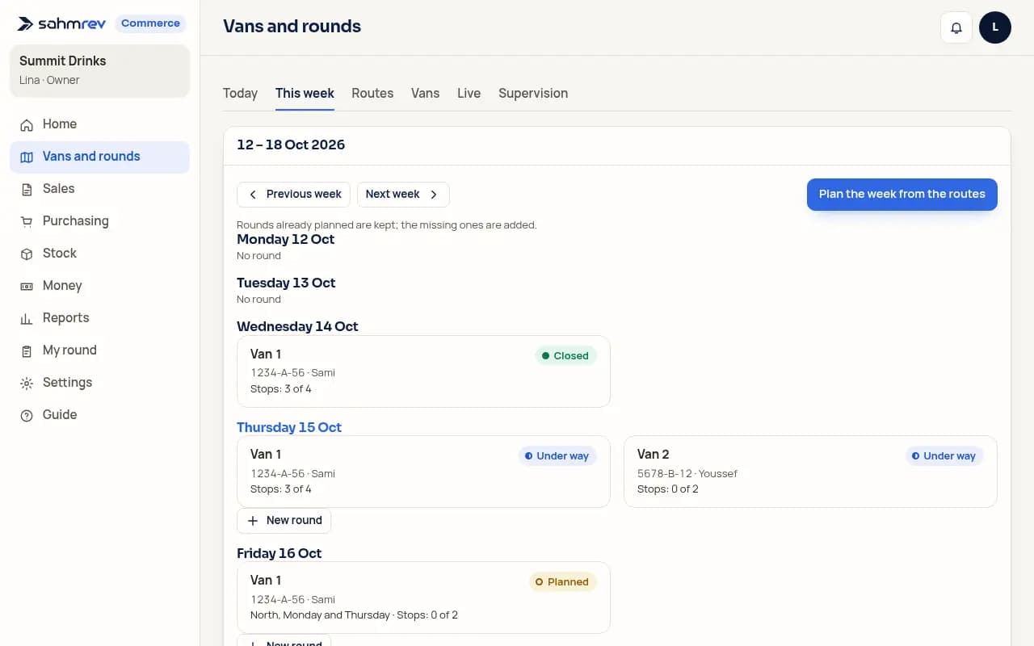Open notifications bell icon
This screenshot has height=646, width=1034.
pyautogui.click(x=956, y=27)
